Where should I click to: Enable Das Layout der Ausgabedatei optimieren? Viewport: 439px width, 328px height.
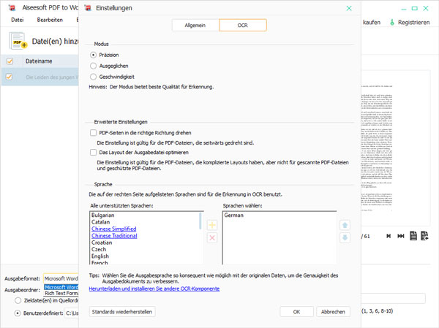click(x=93, y=153)
